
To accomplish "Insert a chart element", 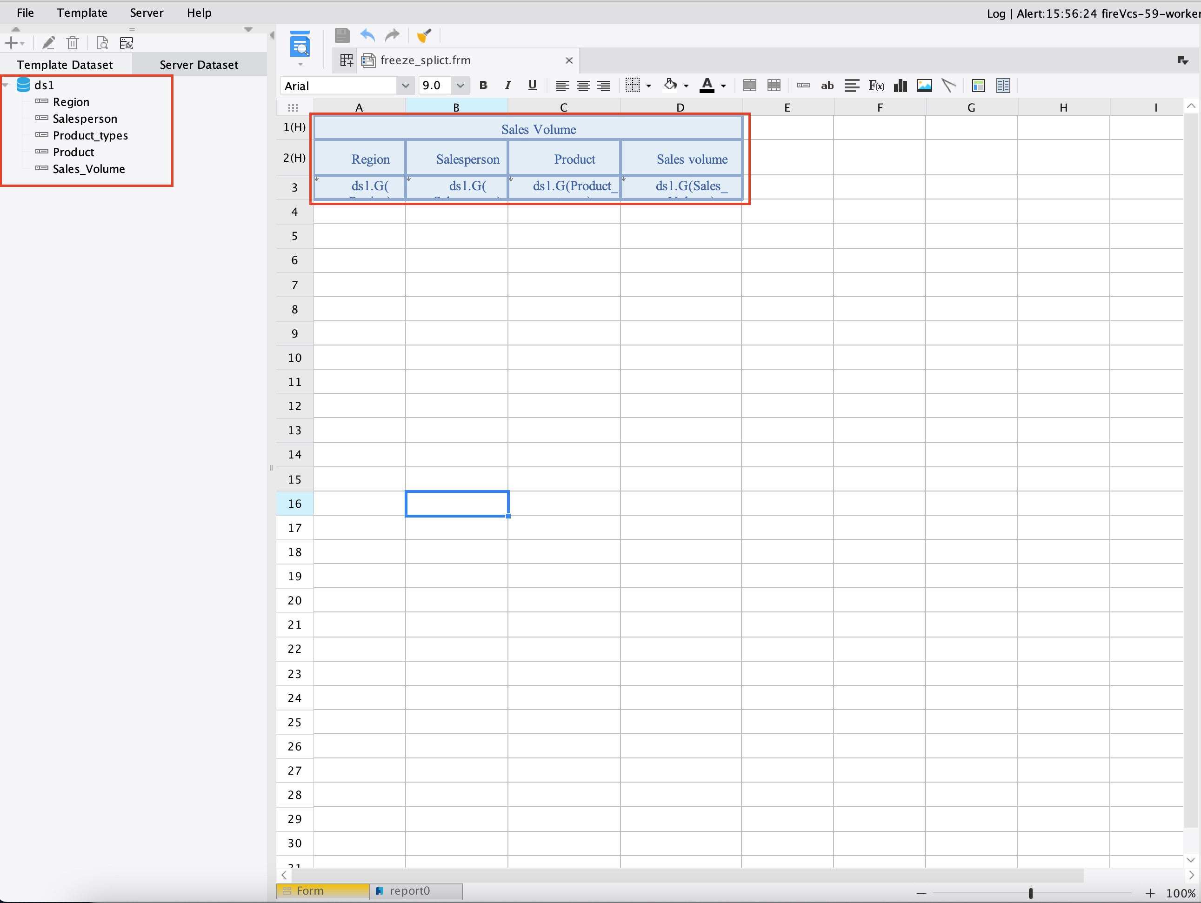I will click(900, 85).
